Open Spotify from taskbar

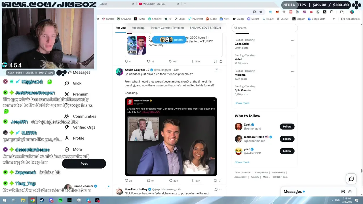pyautogui.click(x=60, y=200)
